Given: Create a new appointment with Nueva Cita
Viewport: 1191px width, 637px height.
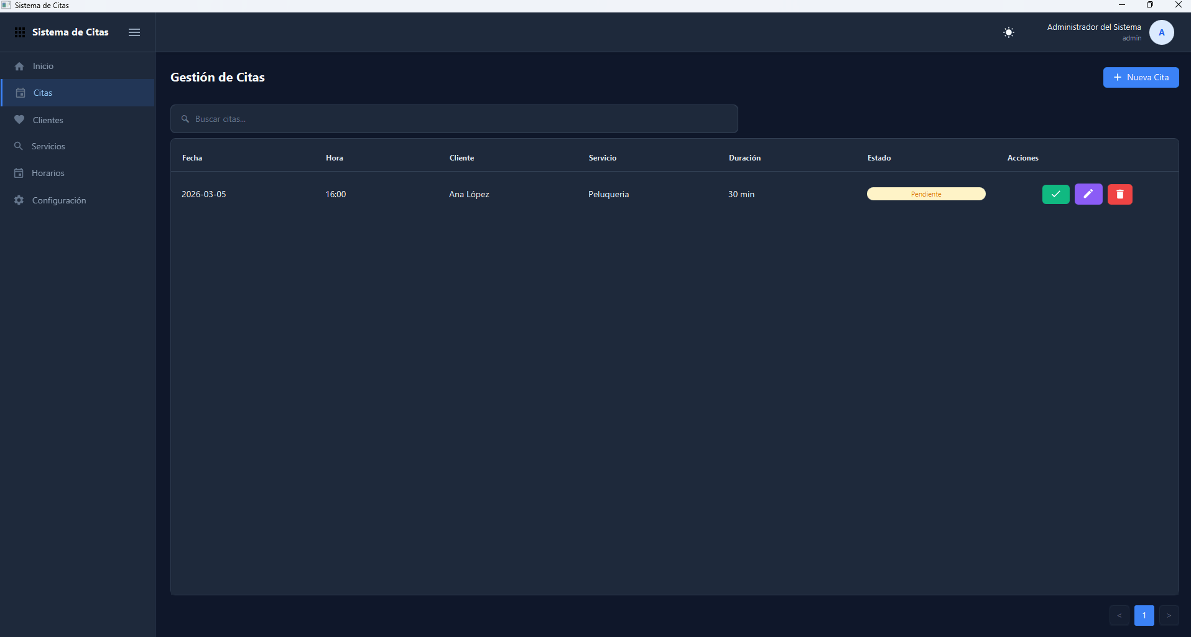Looking at the screenshot, I should coord(1141,77).
